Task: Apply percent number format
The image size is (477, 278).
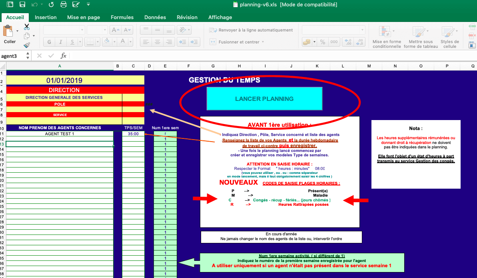Action: [x=322, y=42]
